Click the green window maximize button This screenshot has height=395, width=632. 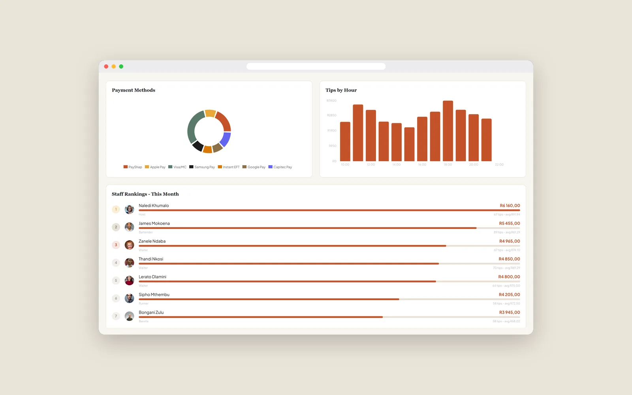(121, 66)
